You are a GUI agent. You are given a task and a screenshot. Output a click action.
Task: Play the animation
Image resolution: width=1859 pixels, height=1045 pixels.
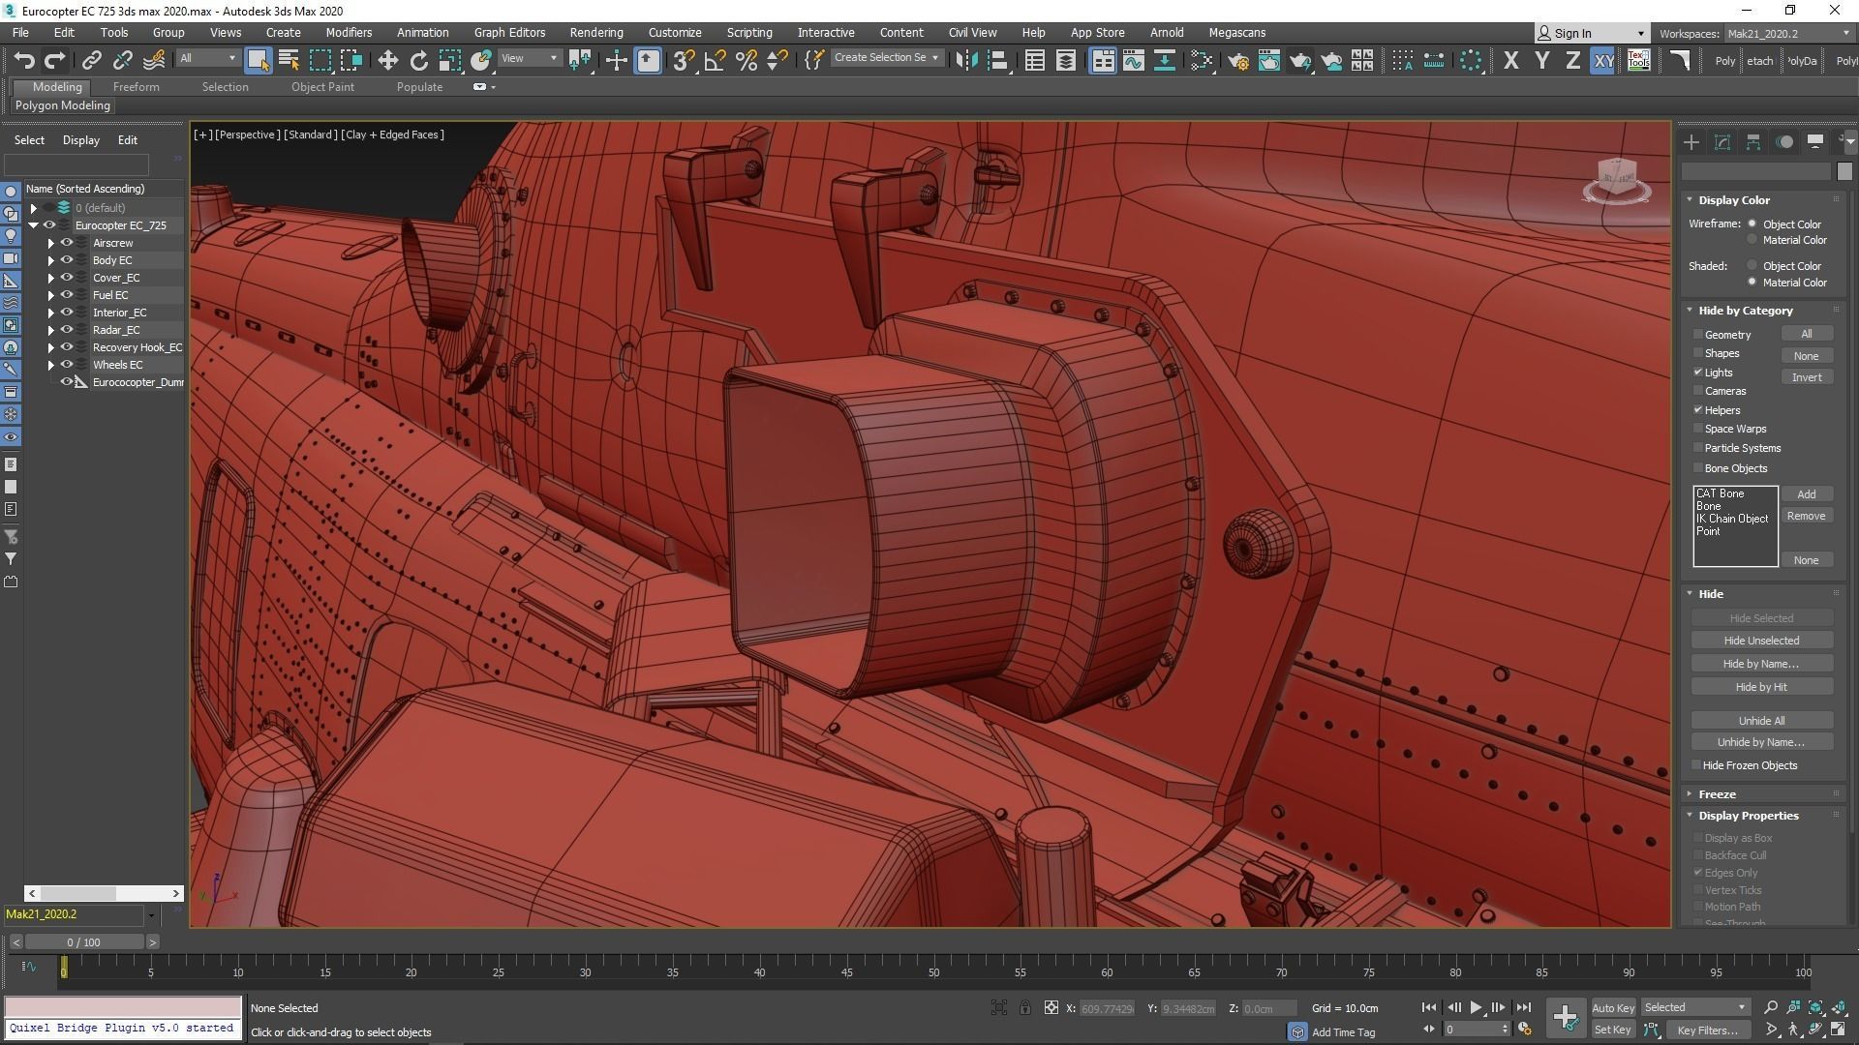1476,1007
